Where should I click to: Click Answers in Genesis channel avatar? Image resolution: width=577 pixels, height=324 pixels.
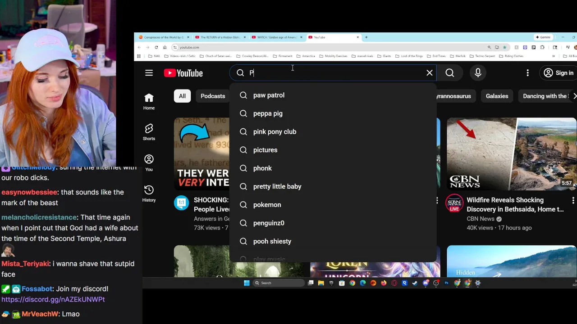[x=182, y=203]
